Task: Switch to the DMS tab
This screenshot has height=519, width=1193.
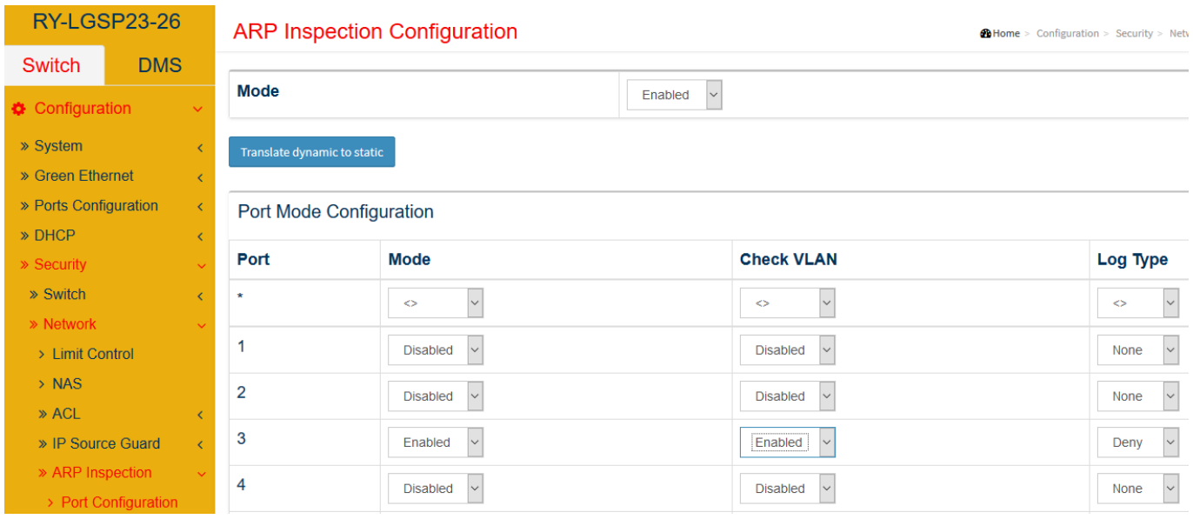Action: click(160, 65)
